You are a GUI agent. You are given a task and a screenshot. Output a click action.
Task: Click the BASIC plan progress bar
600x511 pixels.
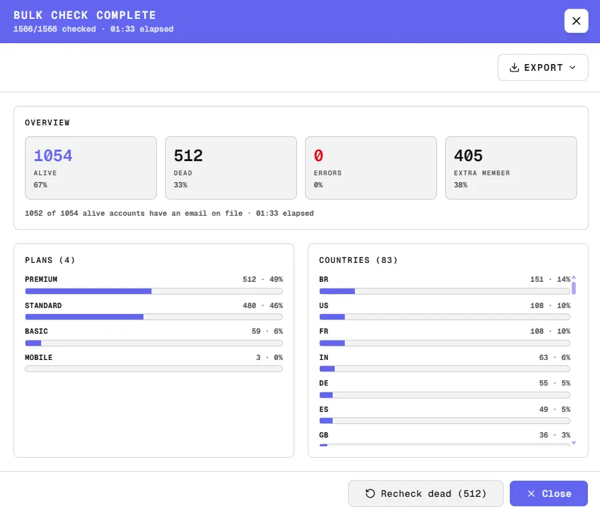pos(154,343)
